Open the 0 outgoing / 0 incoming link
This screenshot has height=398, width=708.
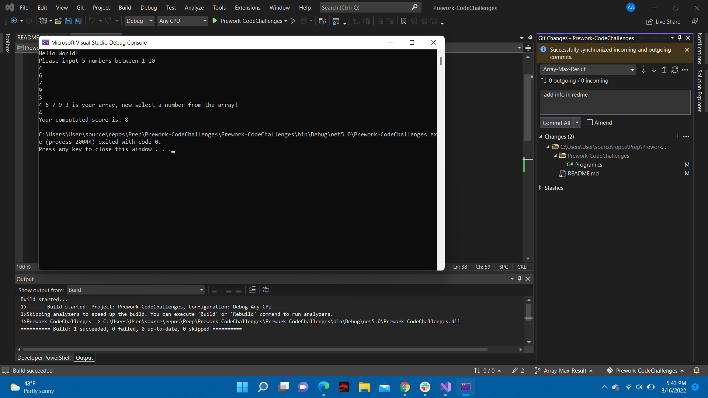click(578, 80)
